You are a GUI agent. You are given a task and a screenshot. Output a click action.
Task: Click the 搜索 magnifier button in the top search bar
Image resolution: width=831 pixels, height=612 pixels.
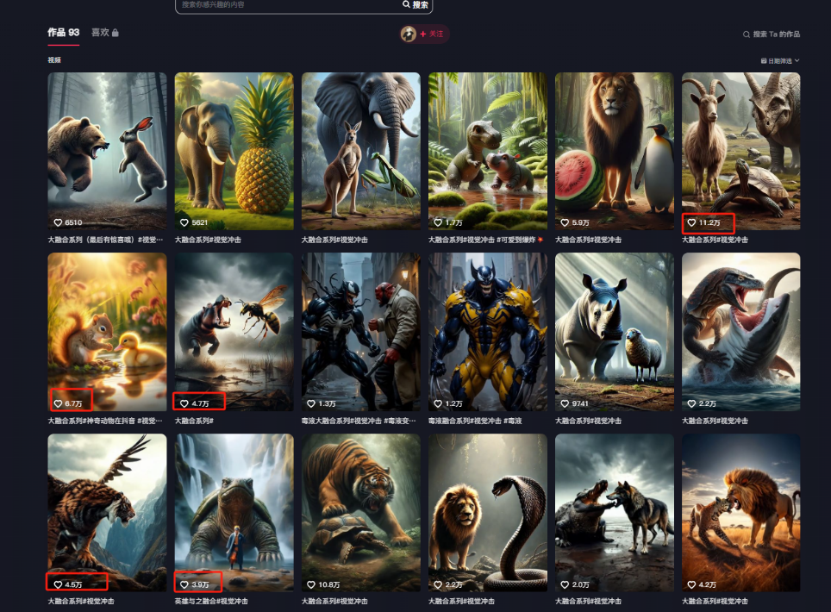415,5
